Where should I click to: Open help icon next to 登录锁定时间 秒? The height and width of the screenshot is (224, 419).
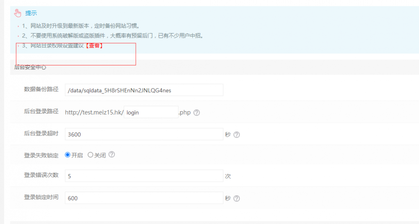click(x=236, y=198)
